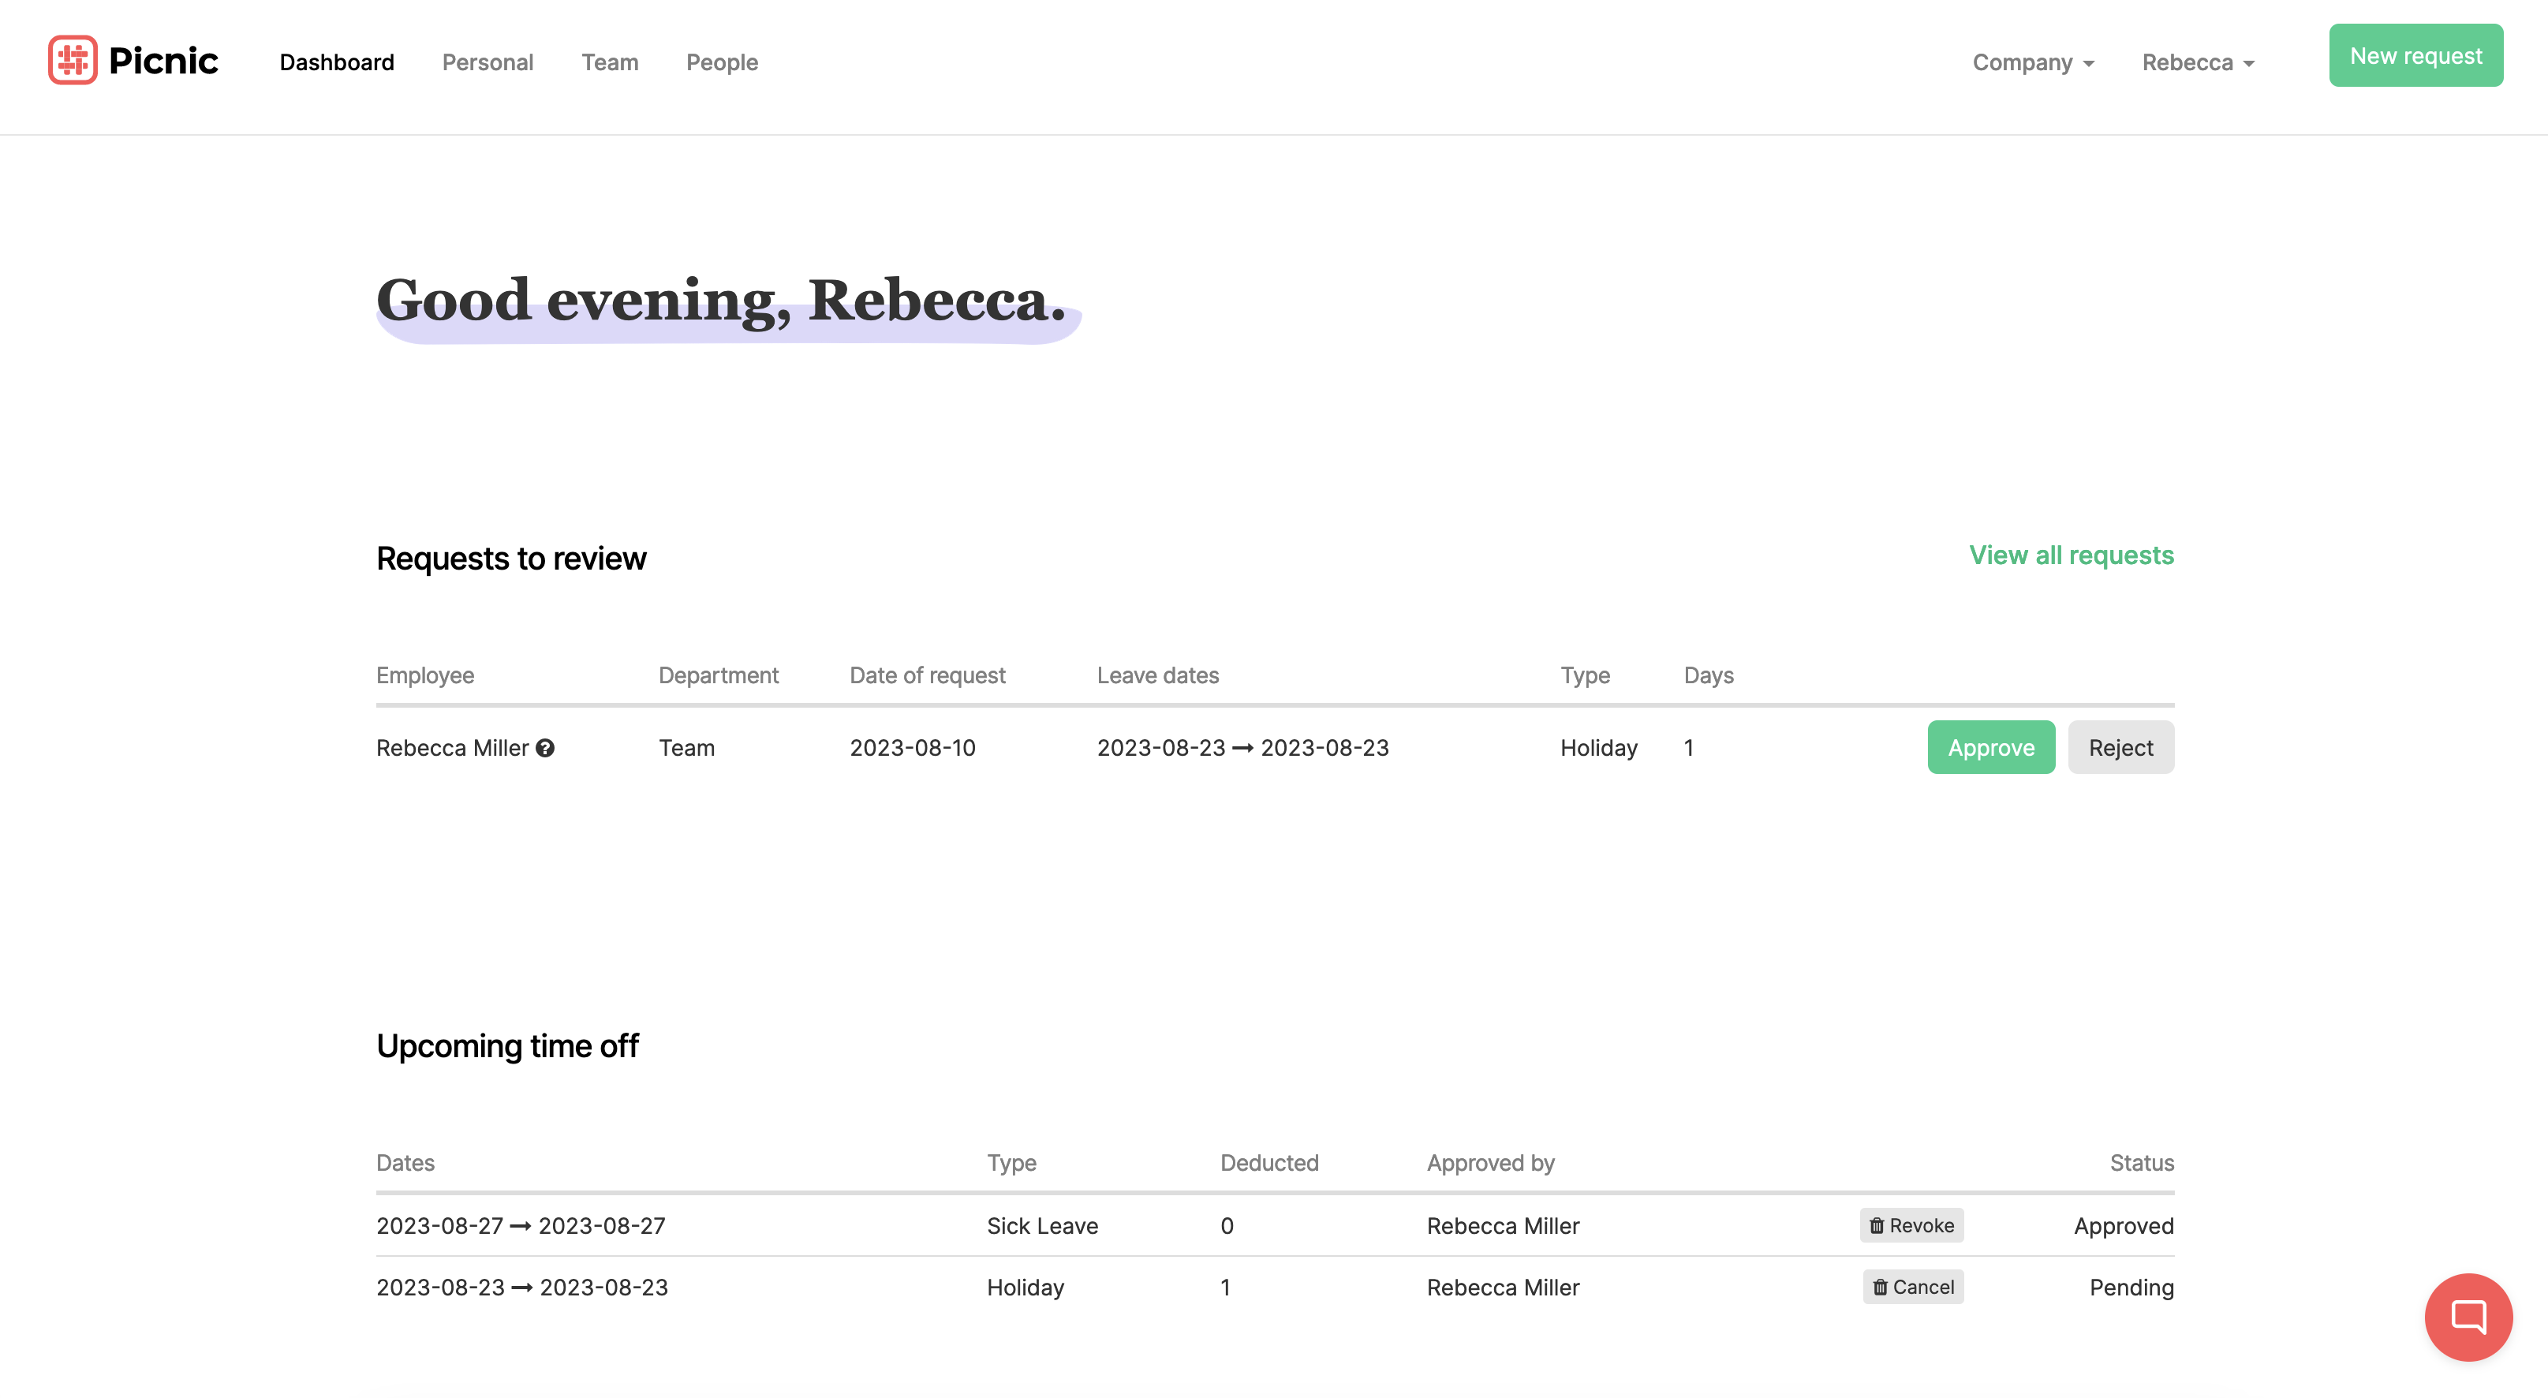Screen dimensions: 2548x1398
Task: Expand the Company dropdown menu
Action: [x=2033, y=62]
